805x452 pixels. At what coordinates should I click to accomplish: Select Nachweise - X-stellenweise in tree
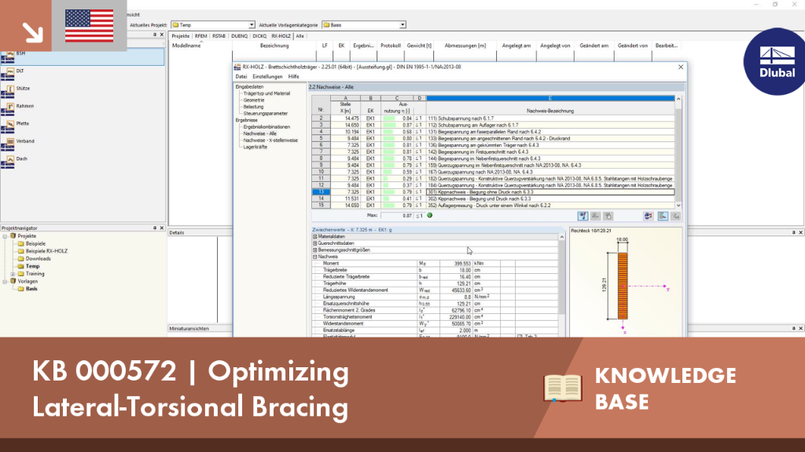[270, 140]
